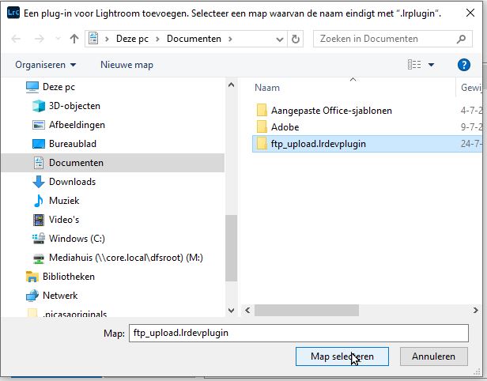Click the Map selecteren button
487x381 pixels.
pos(342,356)
